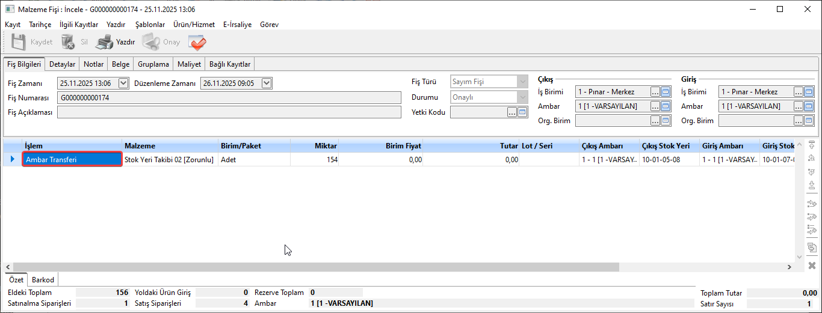The width and height of the screenshot is (822, 313).
Task: Click the ellipsis button for Giriş İş Birimi
Action: coord(798,92)
